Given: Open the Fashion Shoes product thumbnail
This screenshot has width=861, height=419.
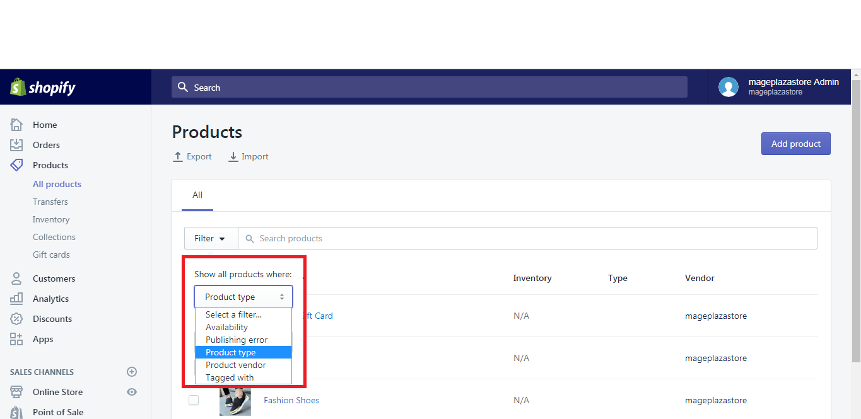Looking at the screenshot, I should [235, 401].
